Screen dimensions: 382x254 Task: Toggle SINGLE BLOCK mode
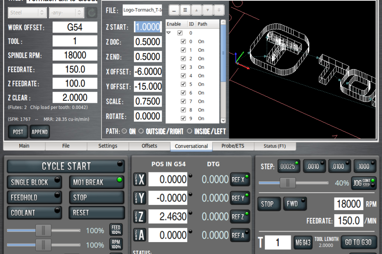click(x=34, y=182)
